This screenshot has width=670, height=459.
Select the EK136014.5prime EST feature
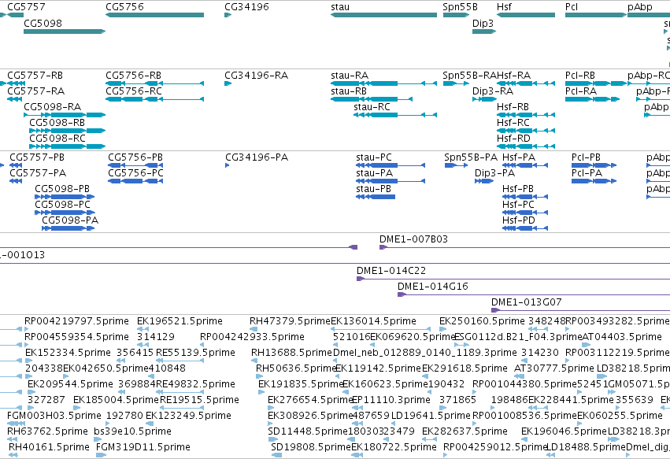(x=381, y=330)
